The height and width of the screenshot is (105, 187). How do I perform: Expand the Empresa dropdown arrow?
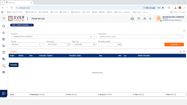pyautogui.click(x=94, y=37)
